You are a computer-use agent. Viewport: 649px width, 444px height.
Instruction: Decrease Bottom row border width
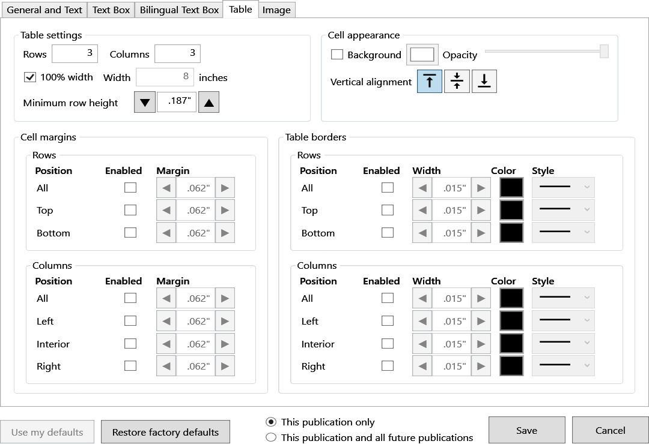(422, 233)
